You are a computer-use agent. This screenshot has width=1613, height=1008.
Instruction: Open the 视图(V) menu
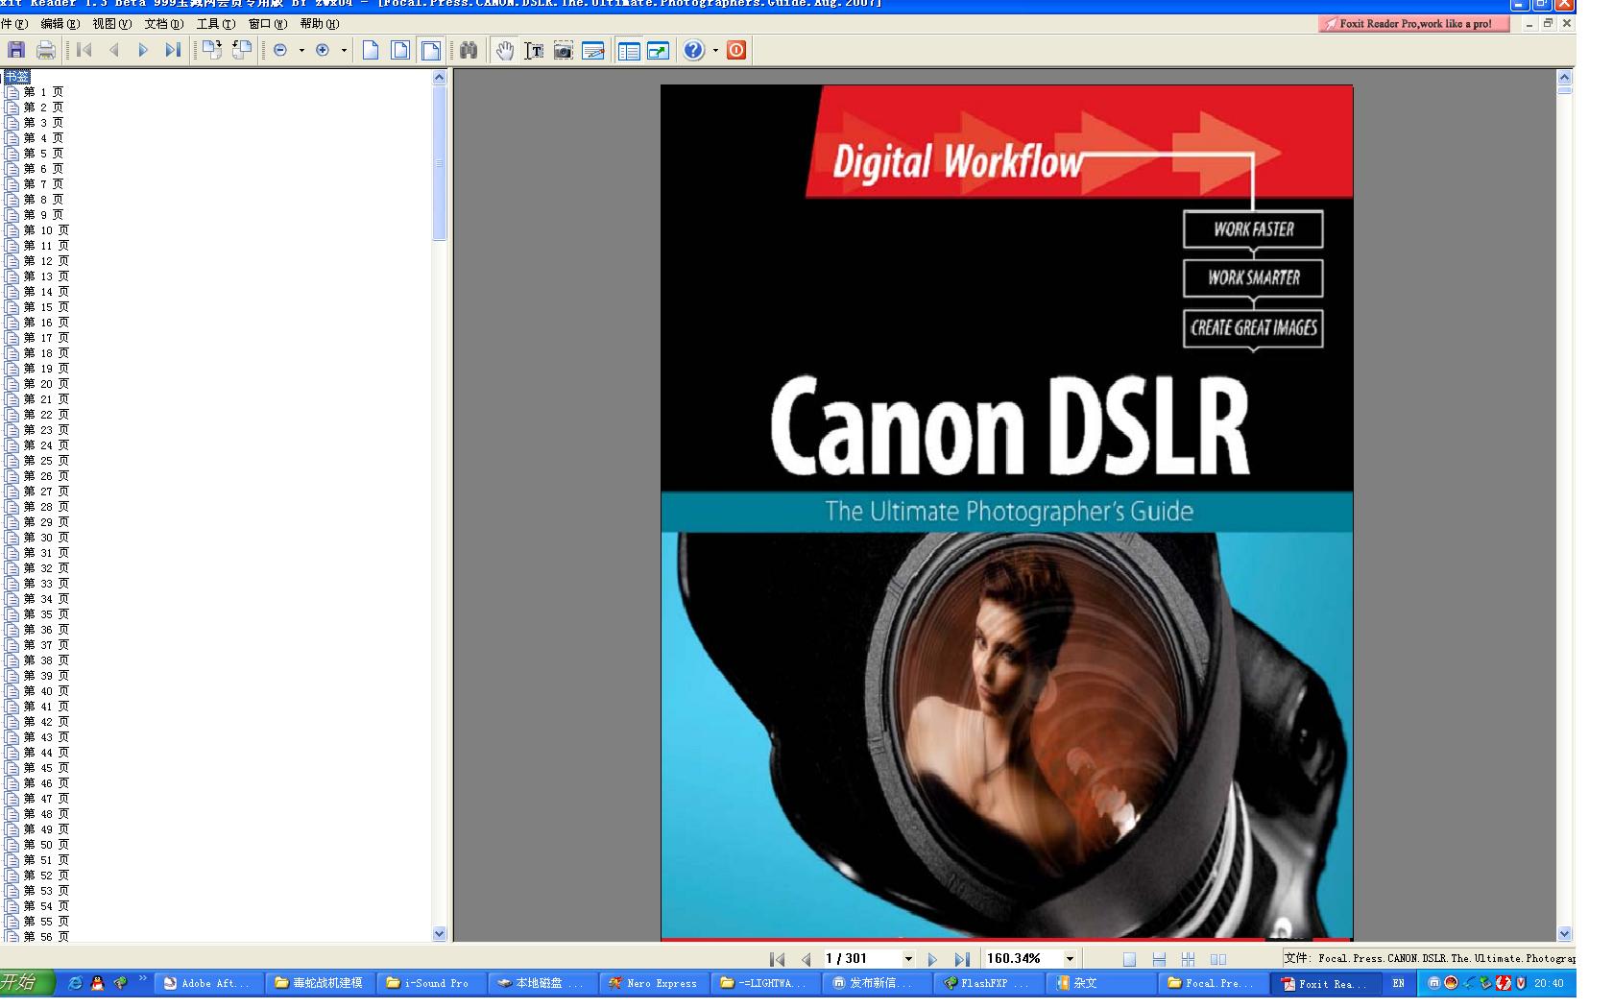coord(111,24)
